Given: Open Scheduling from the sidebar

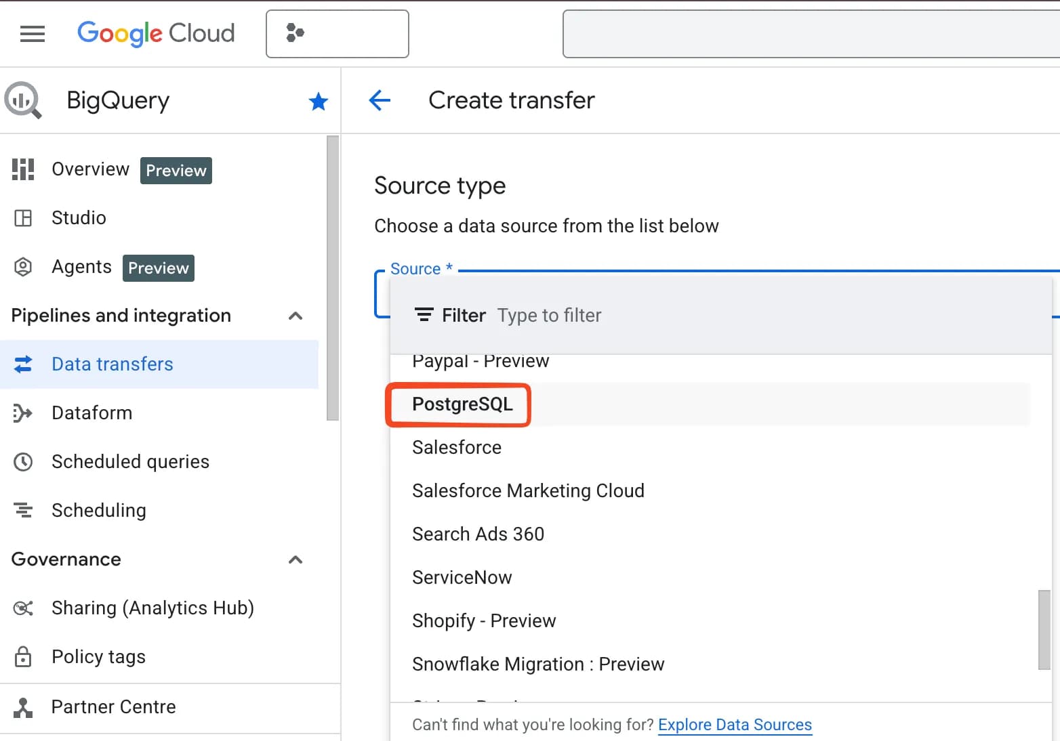Looking at the screenshot, I should point(99,510).
